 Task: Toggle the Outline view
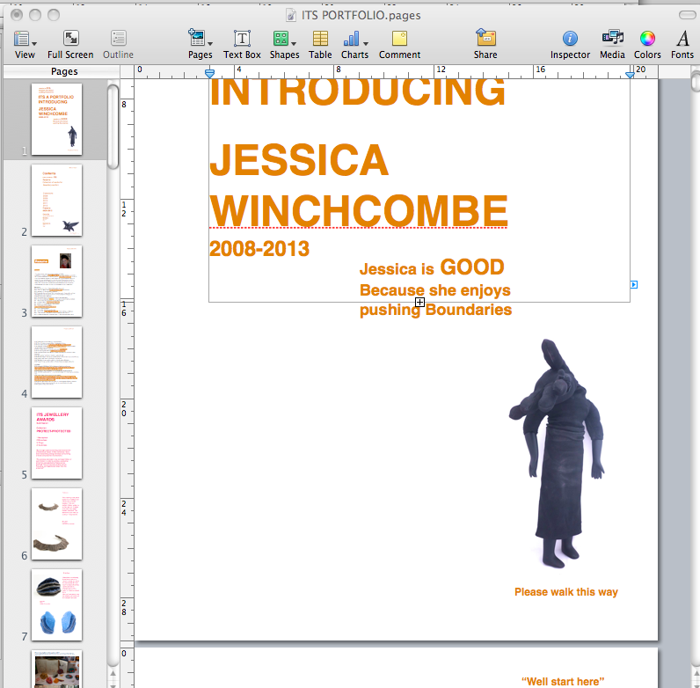(x=119, y=39)
